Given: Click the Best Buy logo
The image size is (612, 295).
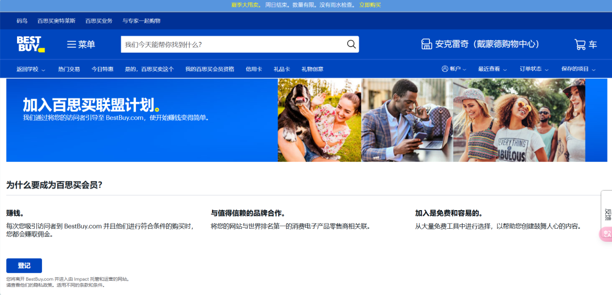Looking at the screenshot, I should (31, 44).
